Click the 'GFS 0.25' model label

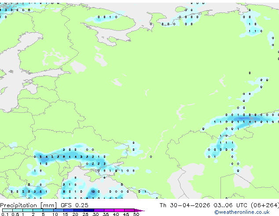[74, 205]
